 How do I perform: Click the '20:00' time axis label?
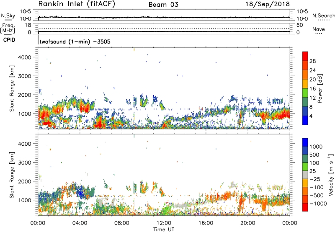pos(248,223)
